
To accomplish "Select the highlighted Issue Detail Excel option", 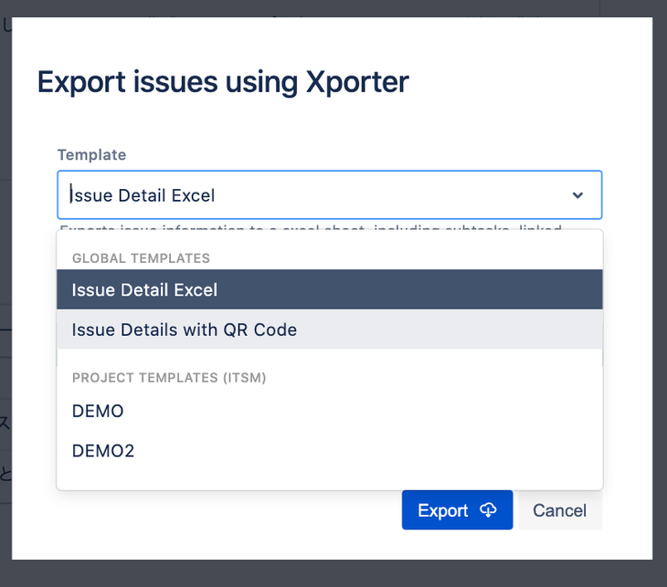I will point(329,290).
